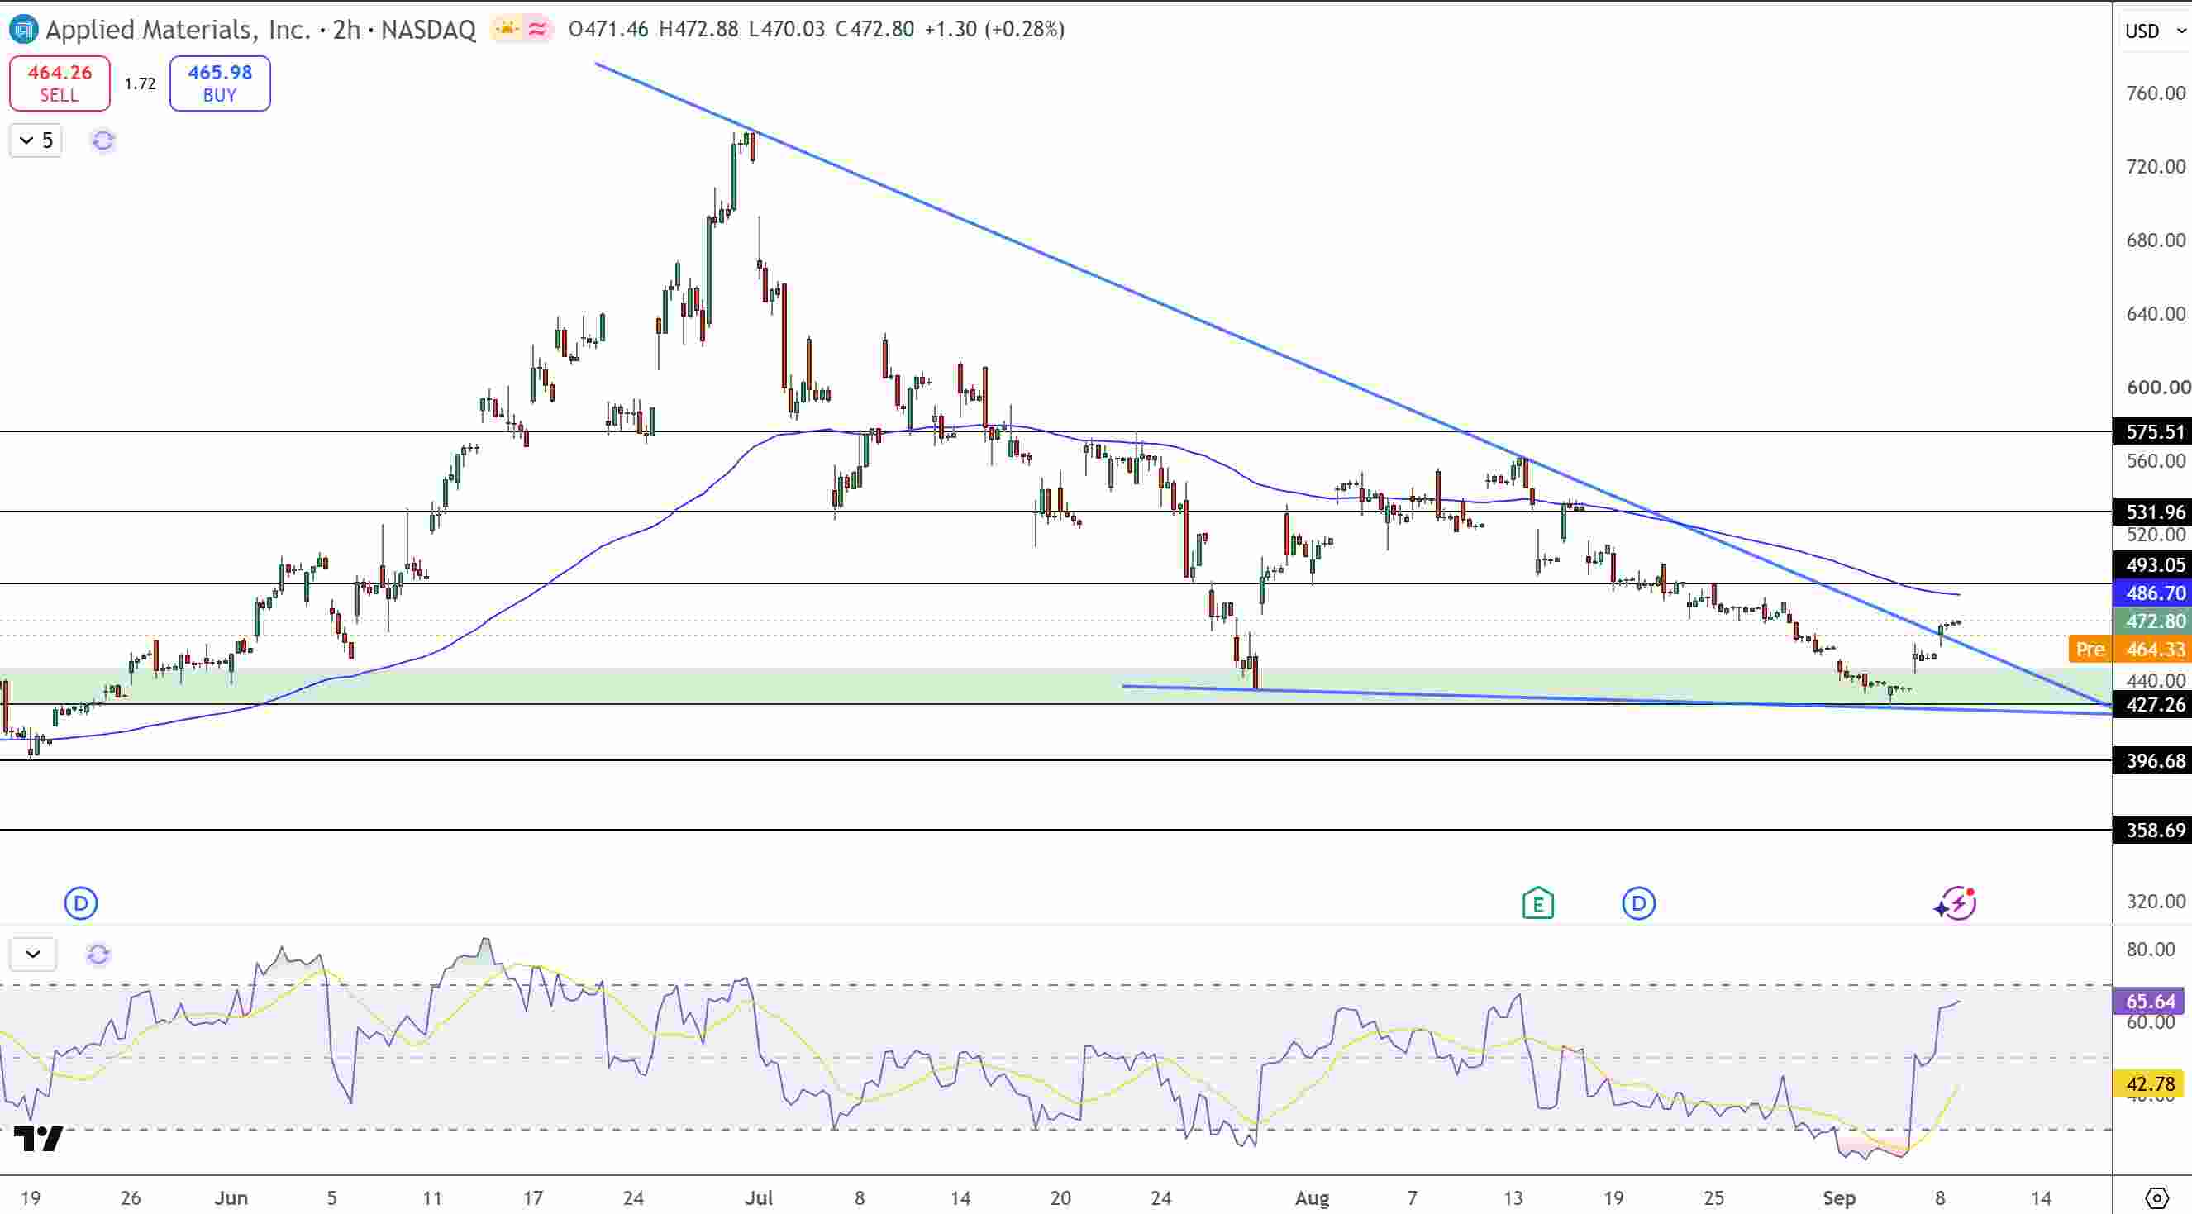Open the sparkle lightning latest updates icon

pos(1955,903)
